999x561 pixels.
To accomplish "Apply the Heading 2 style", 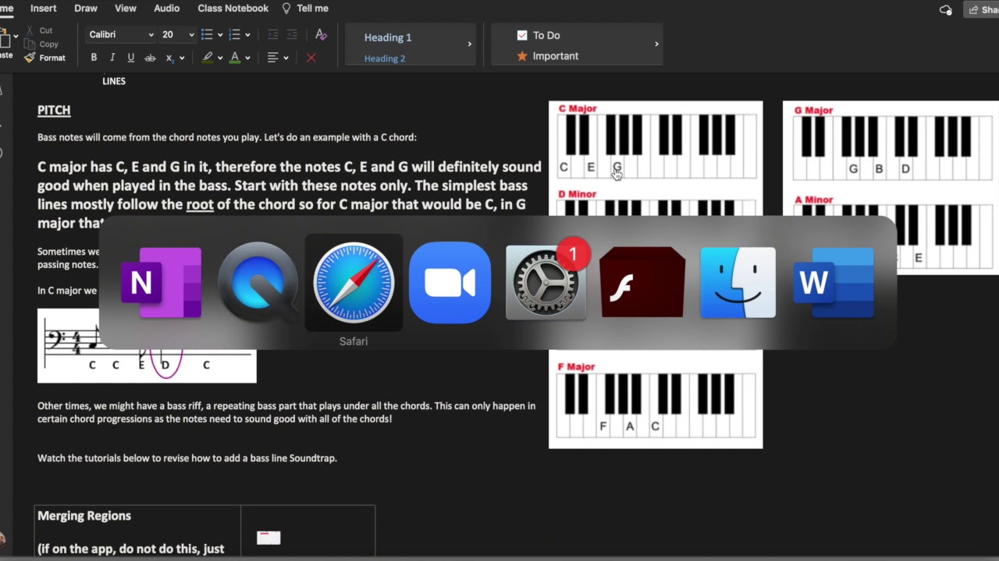I will coord(385,58).
